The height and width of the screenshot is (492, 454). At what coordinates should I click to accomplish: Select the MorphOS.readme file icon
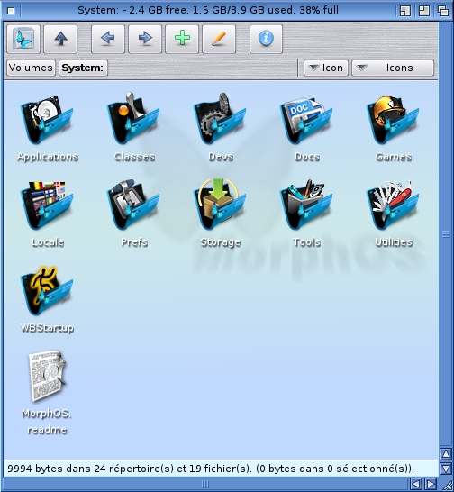[x=47, y=377]
